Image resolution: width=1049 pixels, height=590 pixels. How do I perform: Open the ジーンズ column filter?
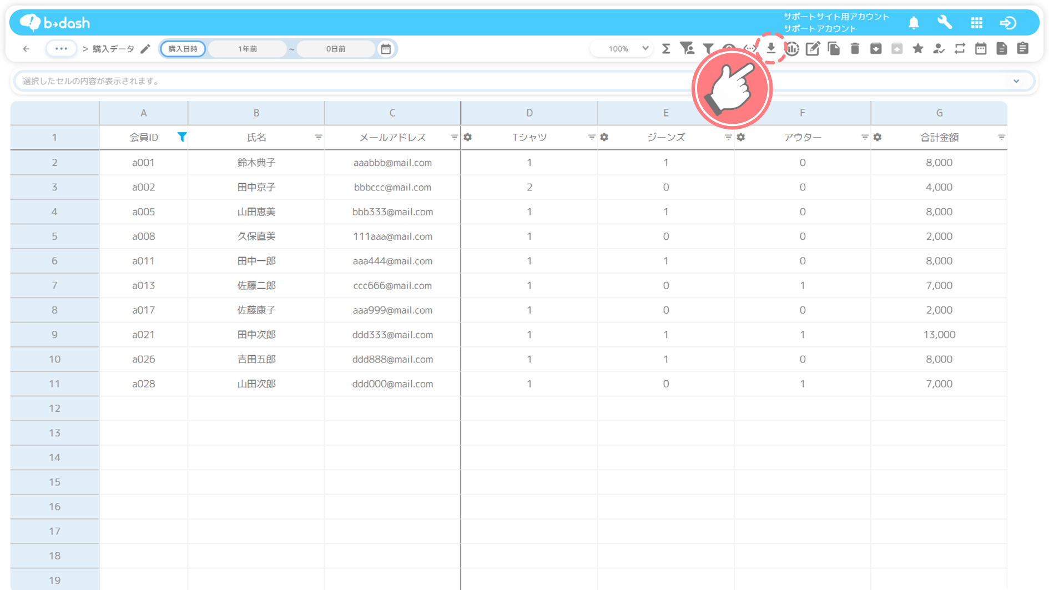728,137
